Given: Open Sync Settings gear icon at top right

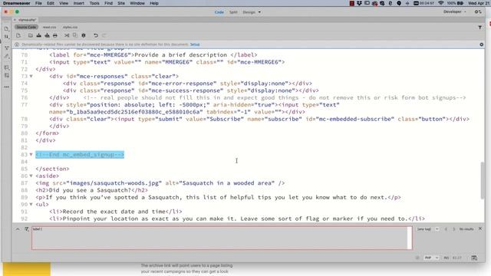Looking at the screenshot, I should (x=478, y=12).
